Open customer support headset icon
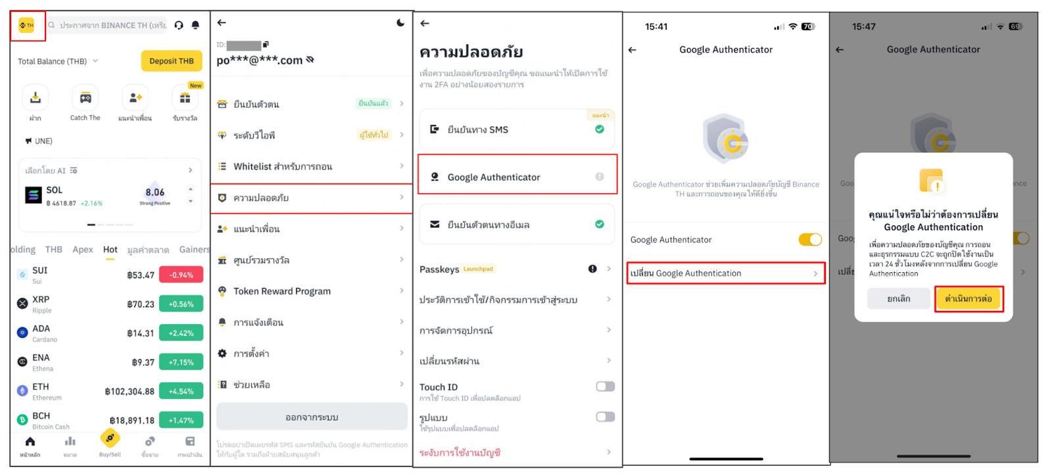This screenshot has height=474, width=1052. 179,25
